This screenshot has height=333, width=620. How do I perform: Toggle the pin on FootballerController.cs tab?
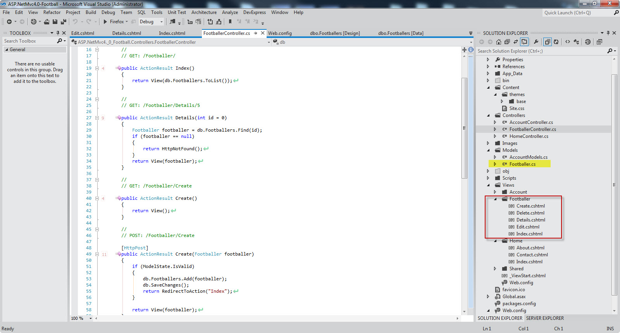click(x=255, y=33)
